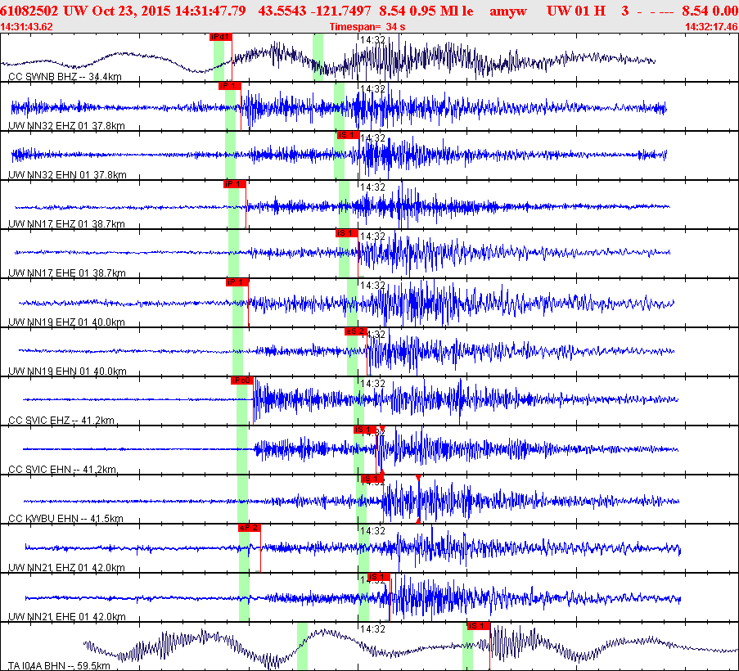Viewport: 739px width, 671px height.
Task: Click the Timespan= 34 s header text
Action: pos(367,27)
